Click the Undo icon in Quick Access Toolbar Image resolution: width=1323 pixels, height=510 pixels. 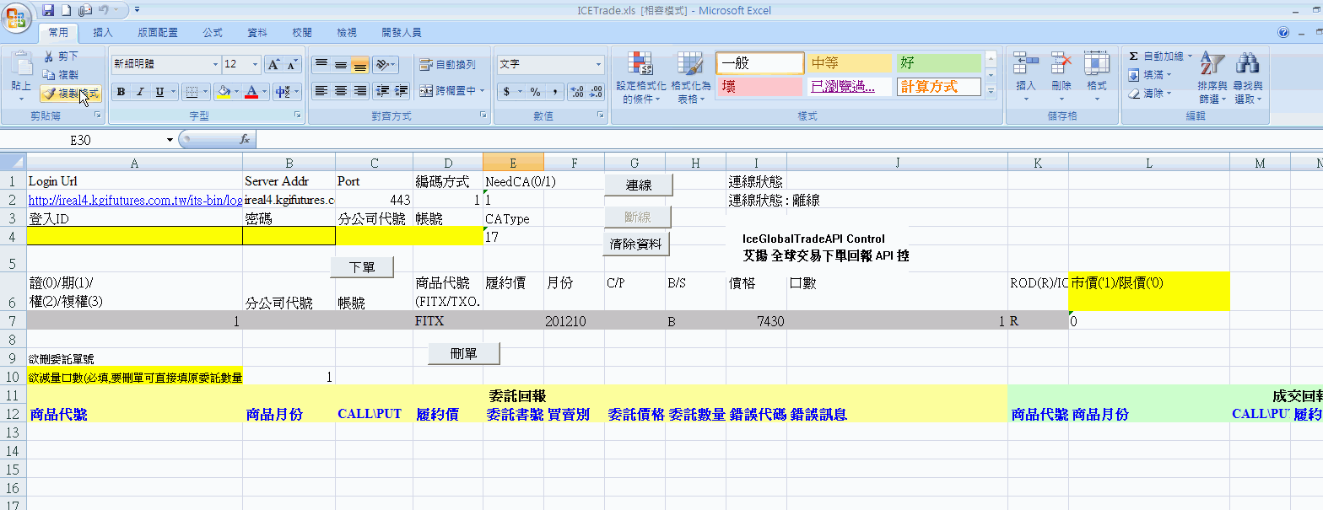[103, 10]
